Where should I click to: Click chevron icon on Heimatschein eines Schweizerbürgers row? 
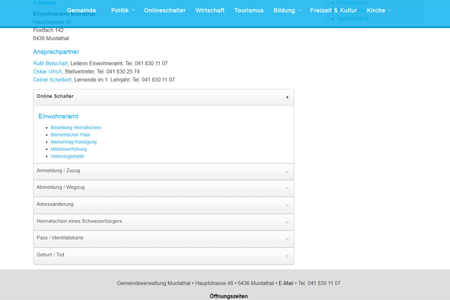(287, 222)
